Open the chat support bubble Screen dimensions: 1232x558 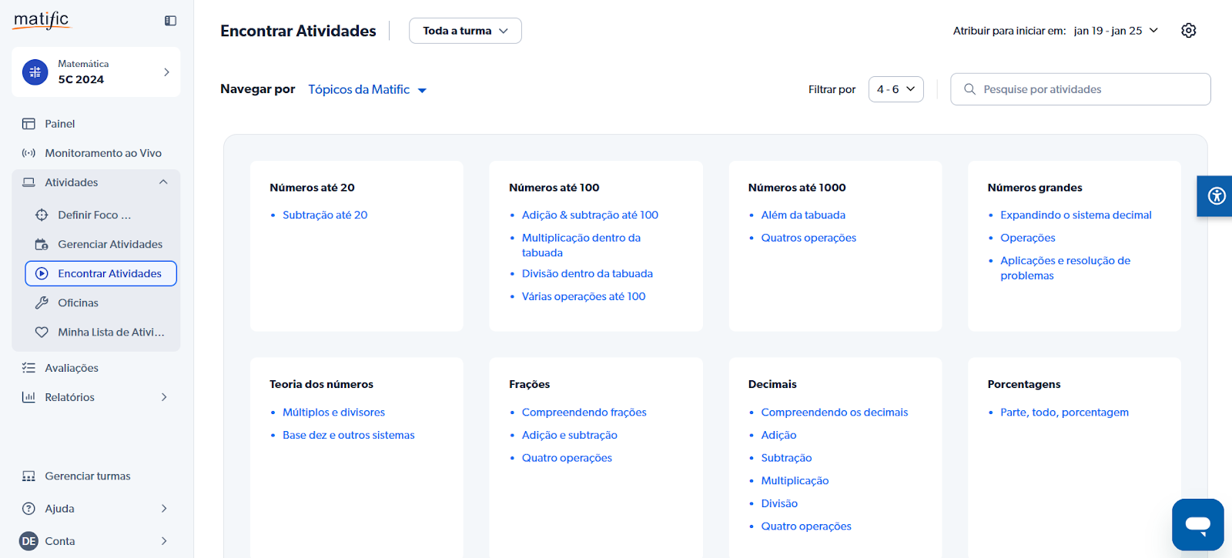click(x=1197, y=524)
